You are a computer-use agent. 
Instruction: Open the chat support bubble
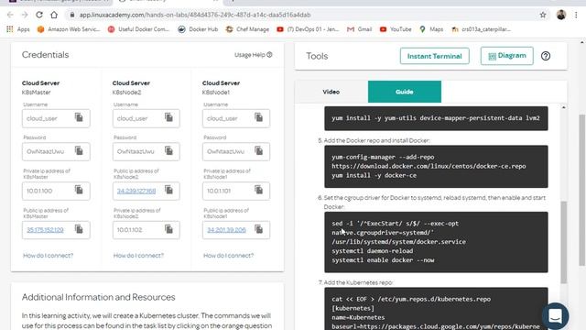[556, 315]
